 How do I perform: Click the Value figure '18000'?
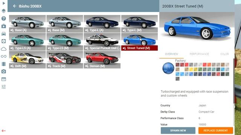[x=202, y=124]
